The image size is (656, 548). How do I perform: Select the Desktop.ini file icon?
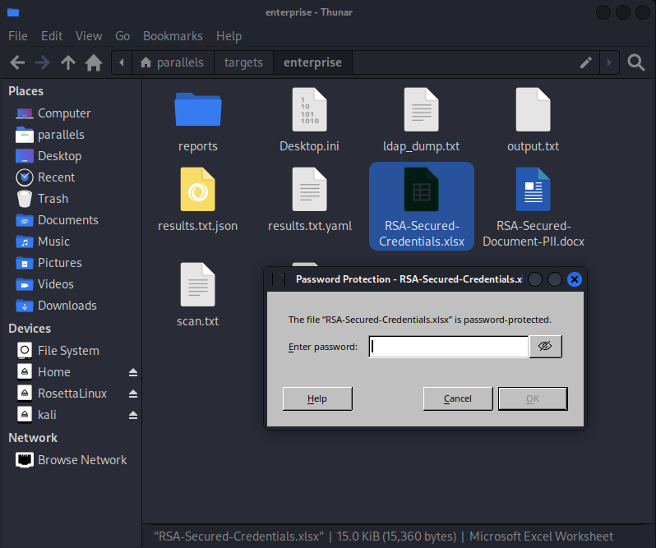[x=310, y=109]
